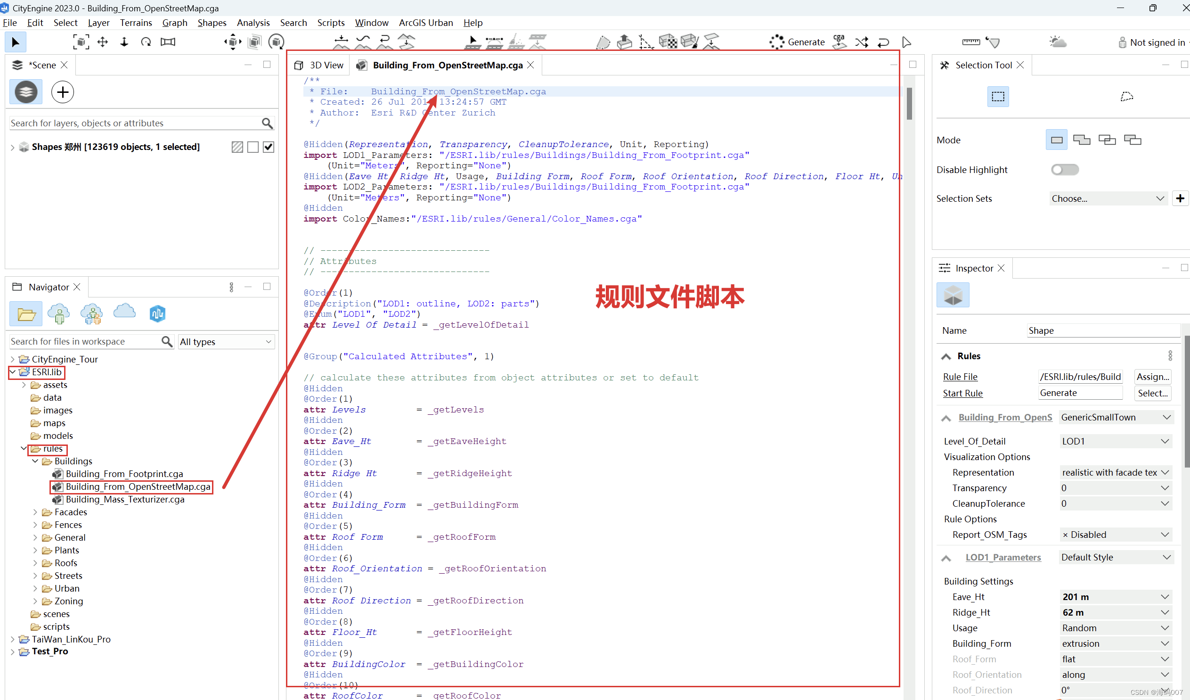Click the Not signed in account button
Screen dimensions: 1190x700
tap(1153, 42)
